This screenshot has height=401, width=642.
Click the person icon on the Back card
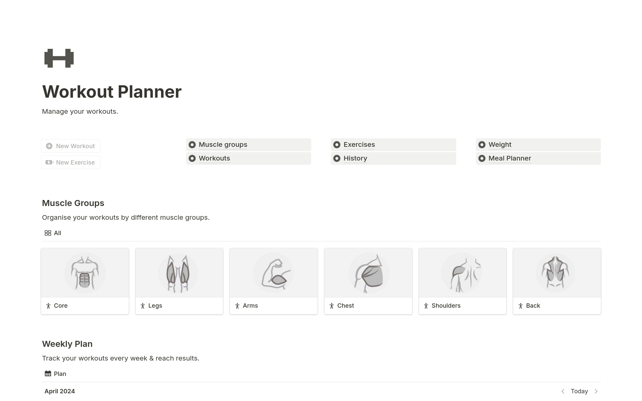point(521,305)
